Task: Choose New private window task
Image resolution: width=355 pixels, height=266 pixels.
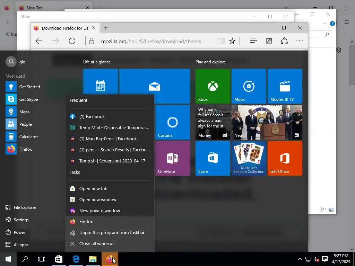Action: [110, 211]
